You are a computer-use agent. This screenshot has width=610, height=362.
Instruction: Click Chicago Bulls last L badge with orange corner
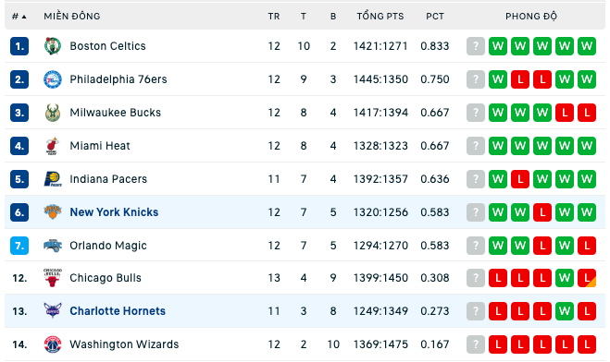click(x=587, y=278)
